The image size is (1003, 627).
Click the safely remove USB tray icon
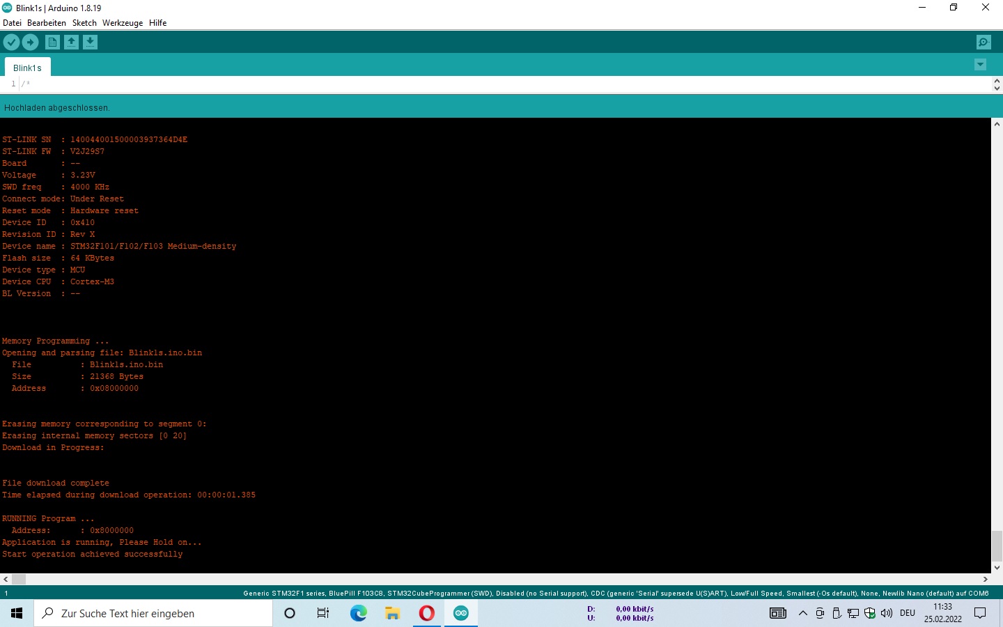pyautogui.click(x=837, y=613)
